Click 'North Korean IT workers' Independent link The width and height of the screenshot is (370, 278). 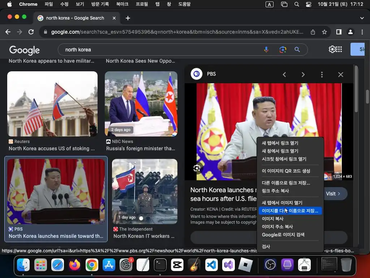pyautogui.click(x=144, y=236)
